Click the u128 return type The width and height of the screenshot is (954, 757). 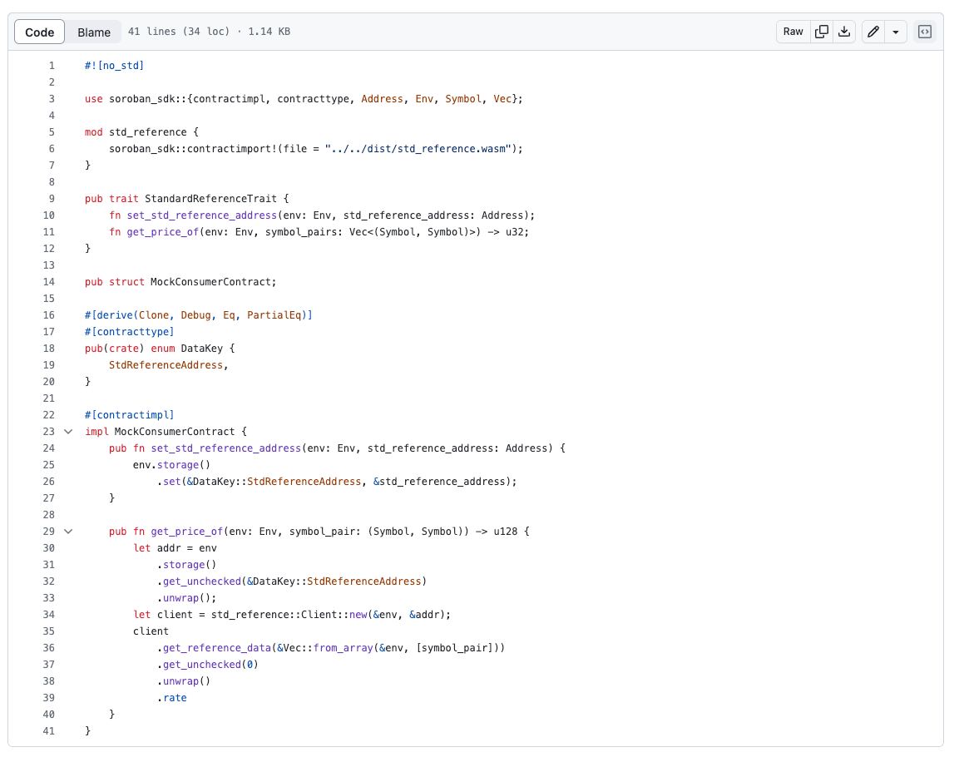506,532
